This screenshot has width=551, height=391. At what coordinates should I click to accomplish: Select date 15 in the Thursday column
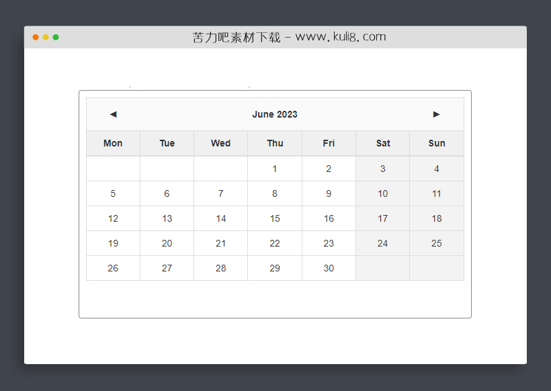[x=275, y=218]
